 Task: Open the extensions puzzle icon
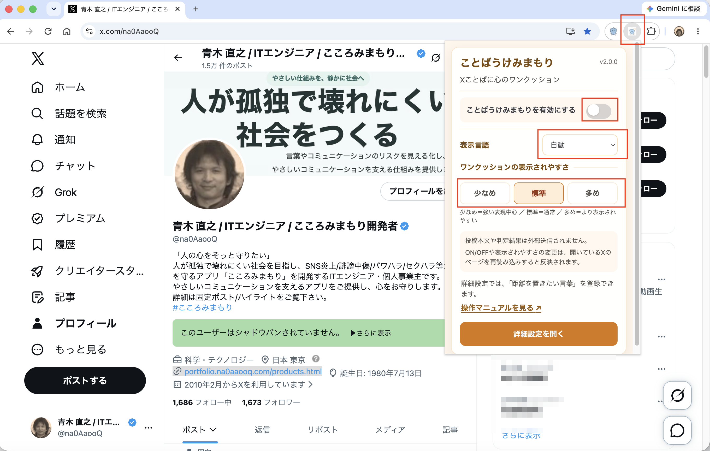coord(651,31)
